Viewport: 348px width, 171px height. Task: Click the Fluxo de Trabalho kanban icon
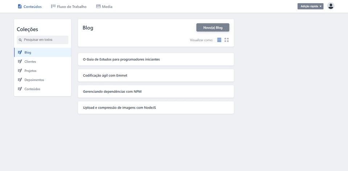pyautogui.click(x=53, y=6)
